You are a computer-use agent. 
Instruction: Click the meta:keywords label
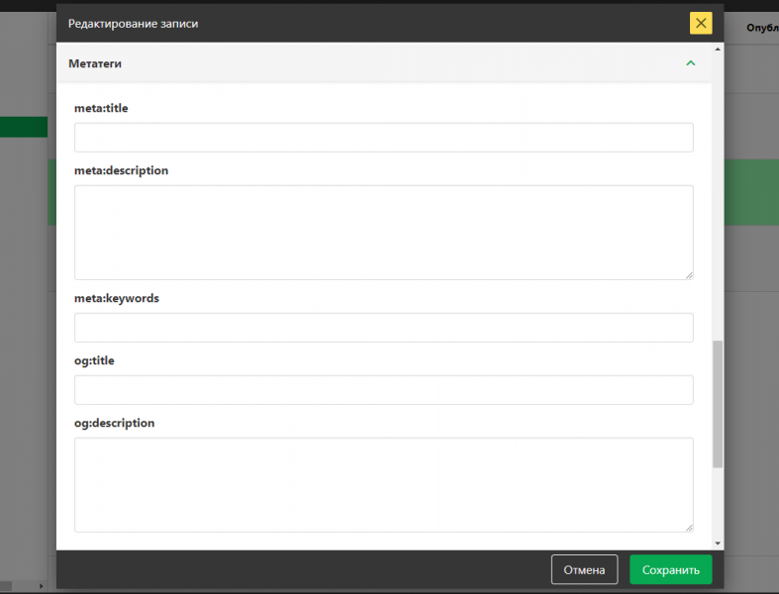click(117, 298)
